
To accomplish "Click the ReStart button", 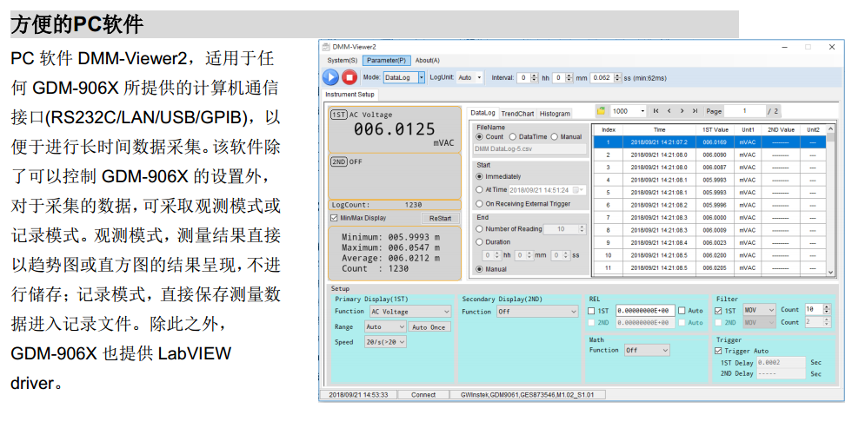I will click(440, 218).
